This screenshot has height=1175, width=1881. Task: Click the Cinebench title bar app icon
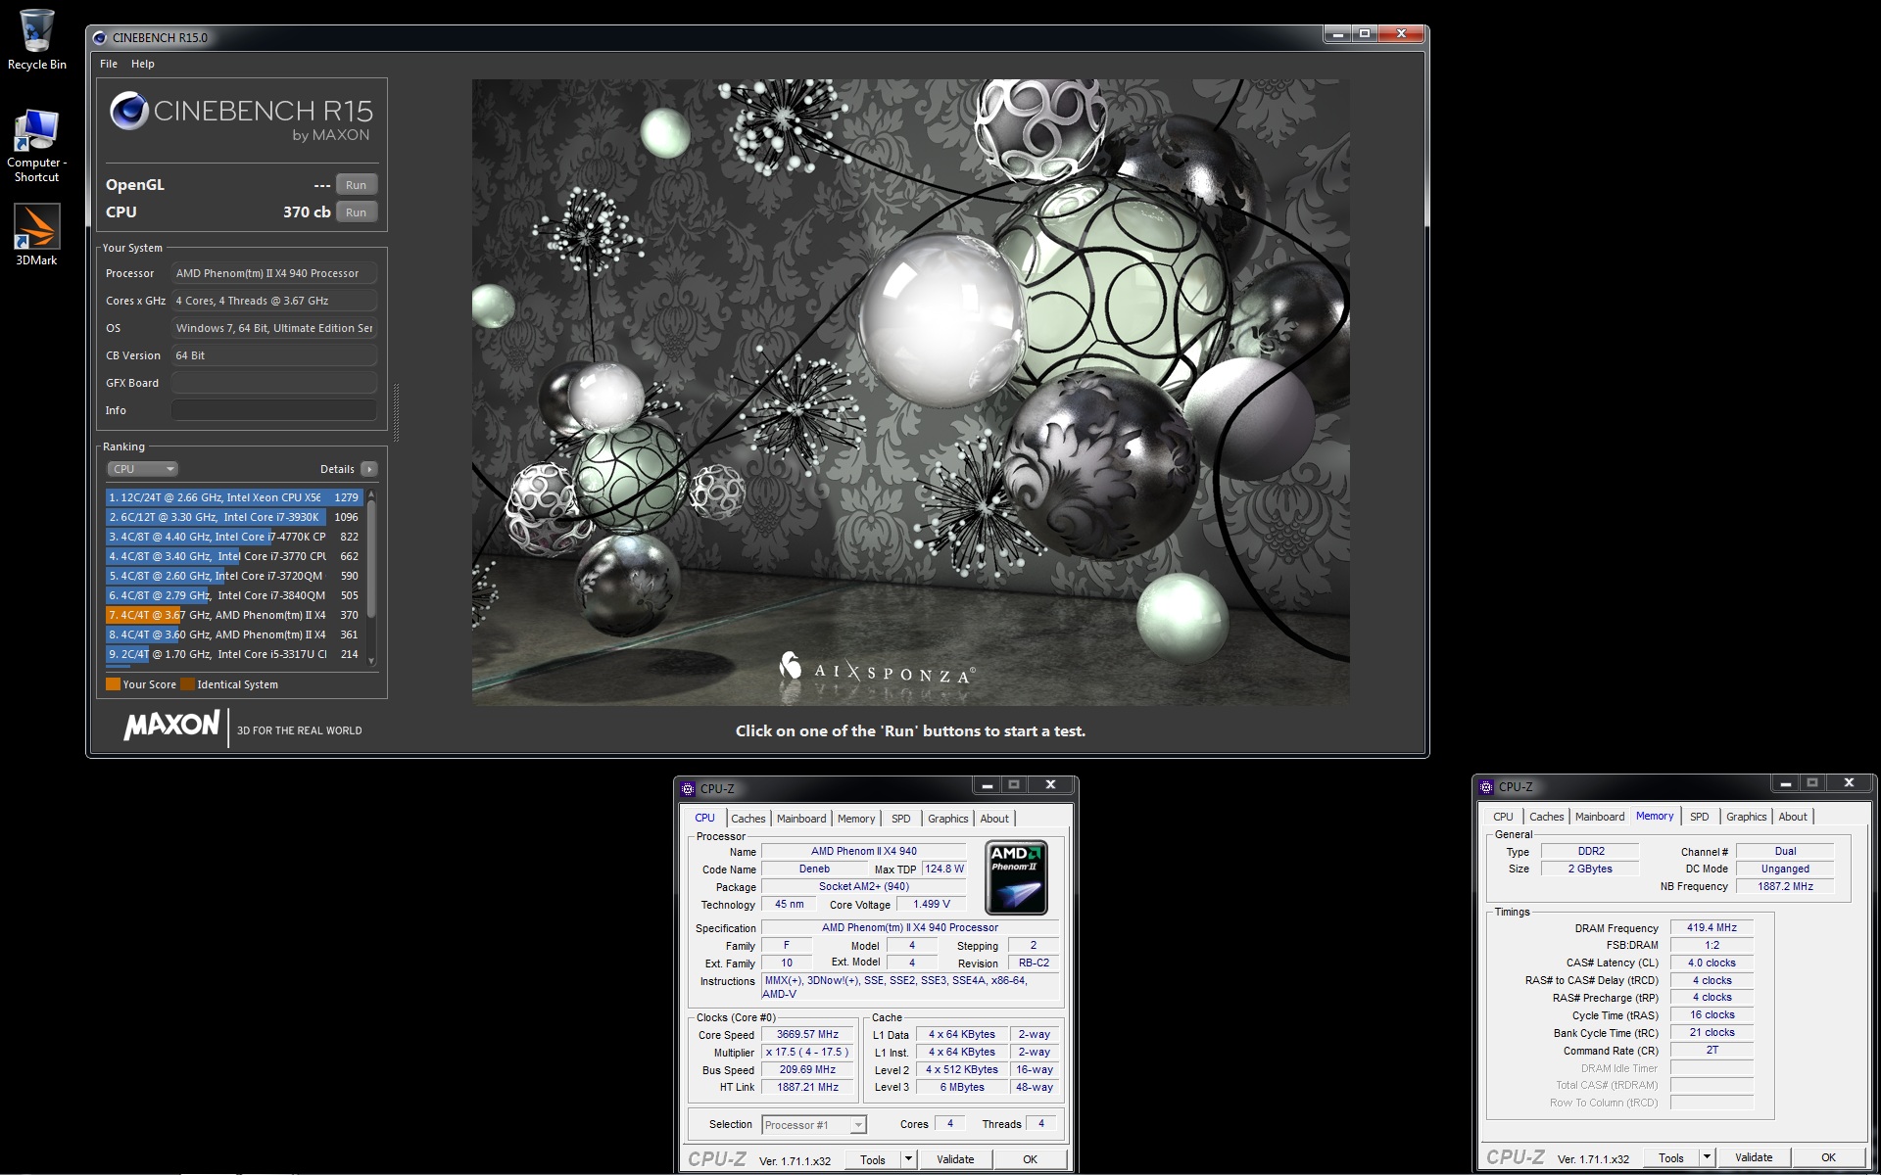(100, 37)
